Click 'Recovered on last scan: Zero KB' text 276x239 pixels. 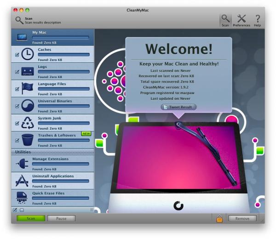tap(166, 76)
